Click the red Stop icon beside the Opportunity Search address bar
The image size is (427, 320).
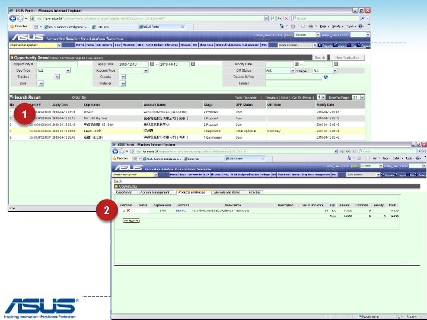[286, 18]
